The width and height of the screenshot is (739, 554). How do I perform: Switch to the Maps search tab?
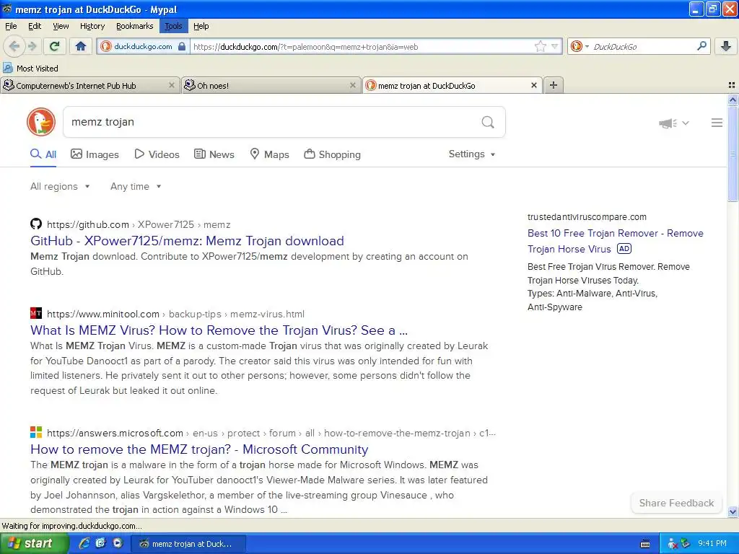click(x=269, y=154)
